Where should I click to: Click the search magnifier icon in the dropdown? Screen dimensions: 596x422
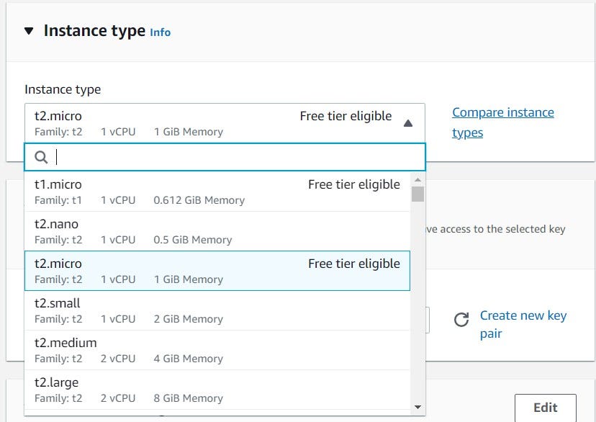[41, 156]
